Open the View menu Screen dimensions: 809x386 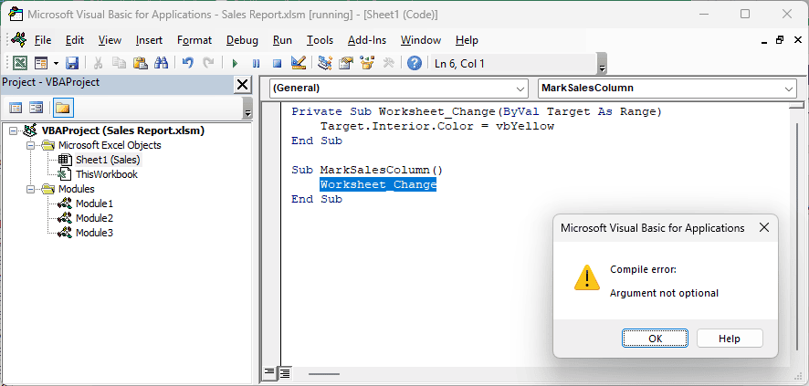pyautogui.click(x=110, y=40)
